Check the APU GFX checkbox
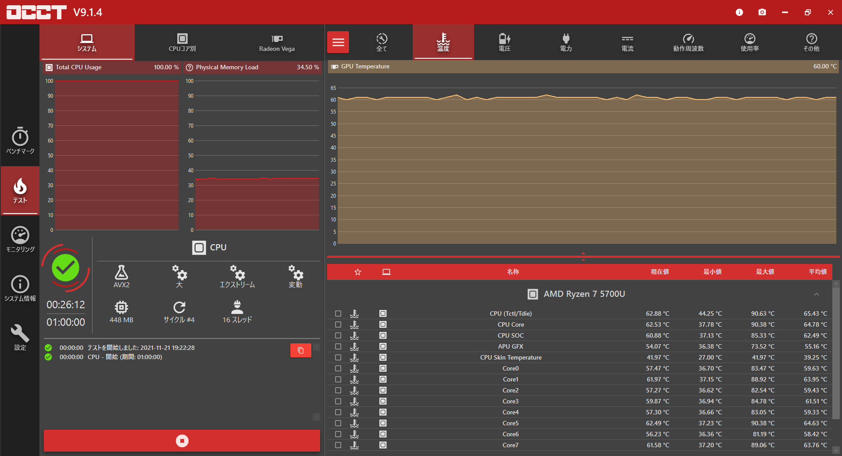This screenshot has height=456, width=842. tap(338, 346)
